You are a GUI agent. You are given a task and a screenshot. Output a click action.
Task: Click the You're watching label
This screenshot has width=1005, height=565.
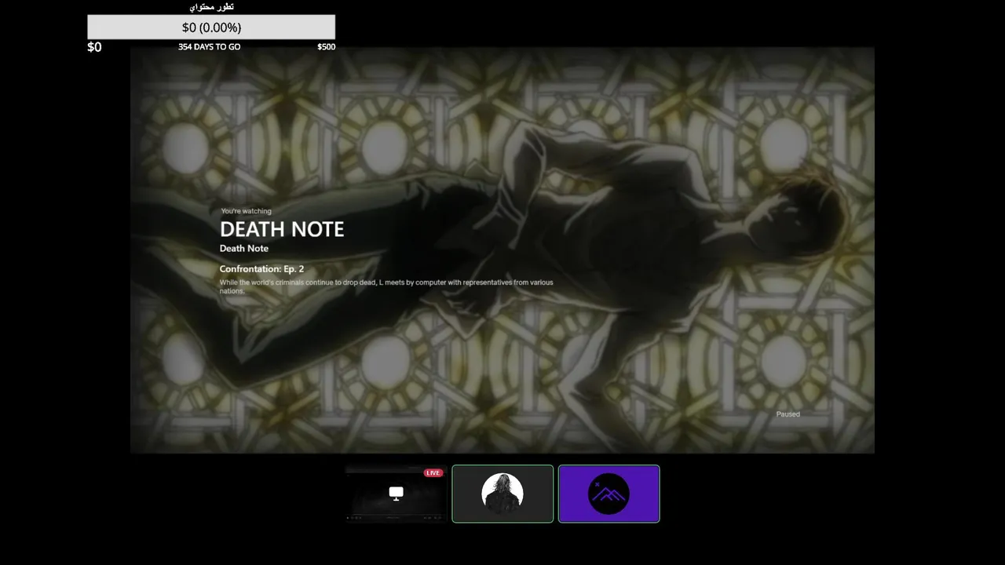pos(246,211)
